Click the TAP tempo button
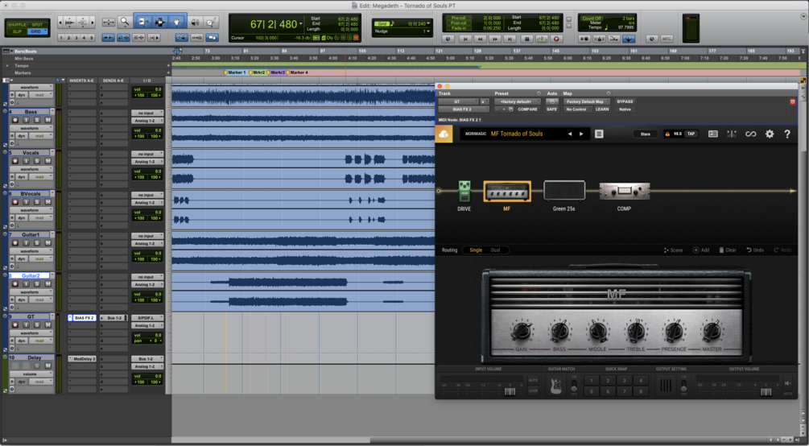 691,134
